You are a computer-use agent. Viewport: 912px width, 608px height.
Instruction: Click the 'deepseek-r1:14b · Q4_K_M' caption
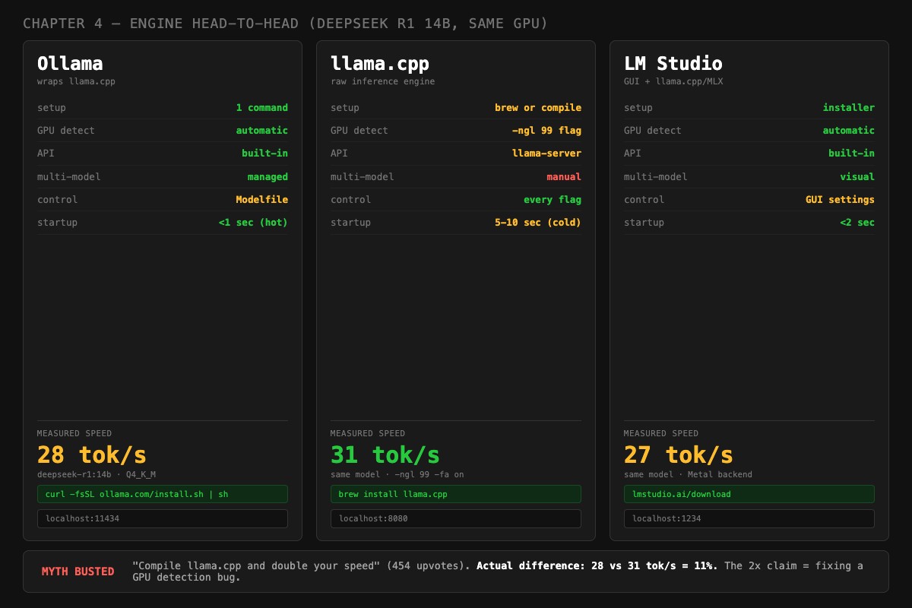(97, 475)
